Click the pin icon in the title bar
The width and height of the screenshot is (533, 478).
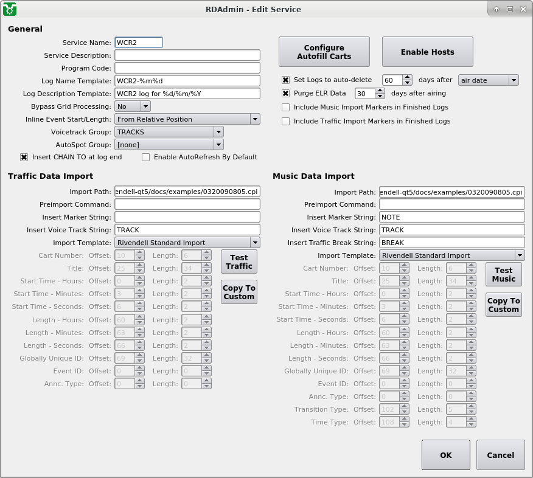[496, 9]
